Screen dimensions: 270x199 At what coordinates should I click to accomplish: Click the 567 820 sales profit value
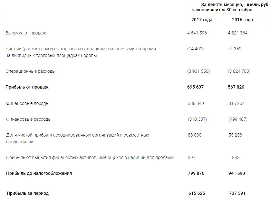236,87
